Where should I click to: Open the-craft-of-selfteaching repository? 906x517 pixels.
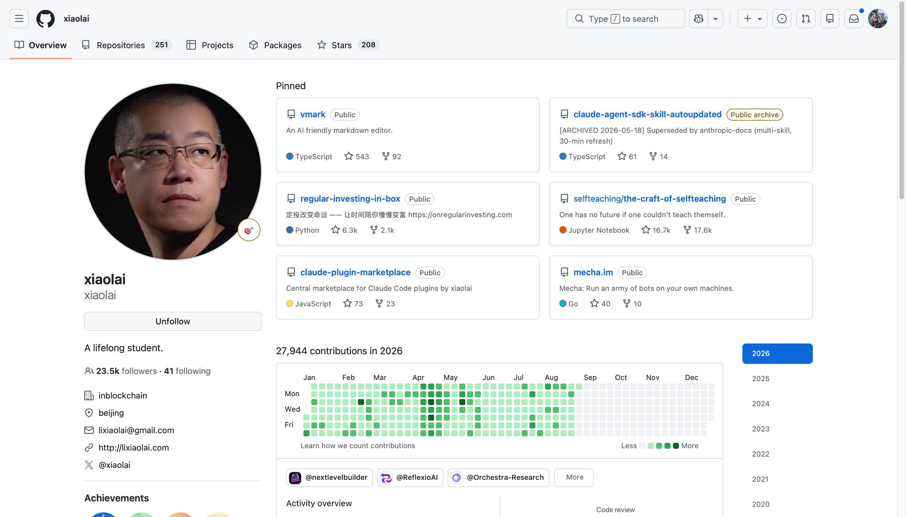pos(650,199)
